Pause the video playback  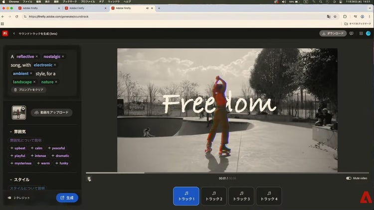[89, 179]
